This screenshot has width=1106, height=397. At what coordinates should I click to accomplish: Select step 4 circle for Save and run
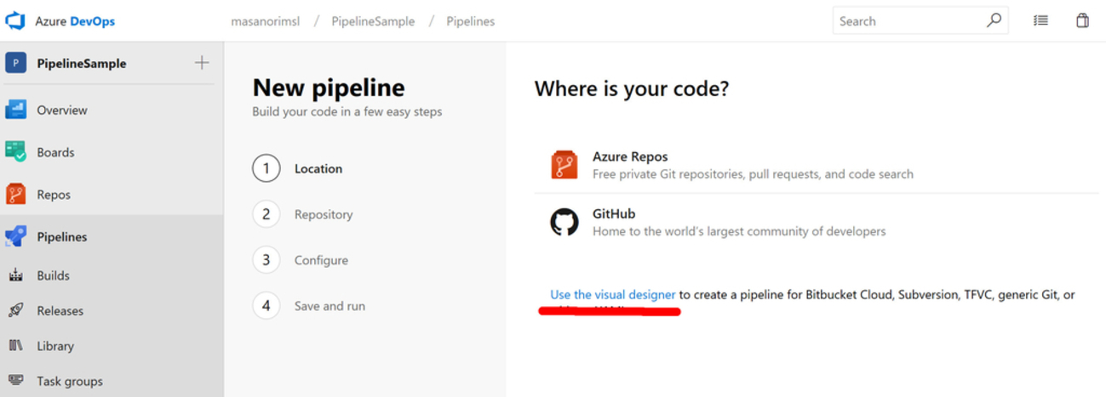(x=266, y=306)
